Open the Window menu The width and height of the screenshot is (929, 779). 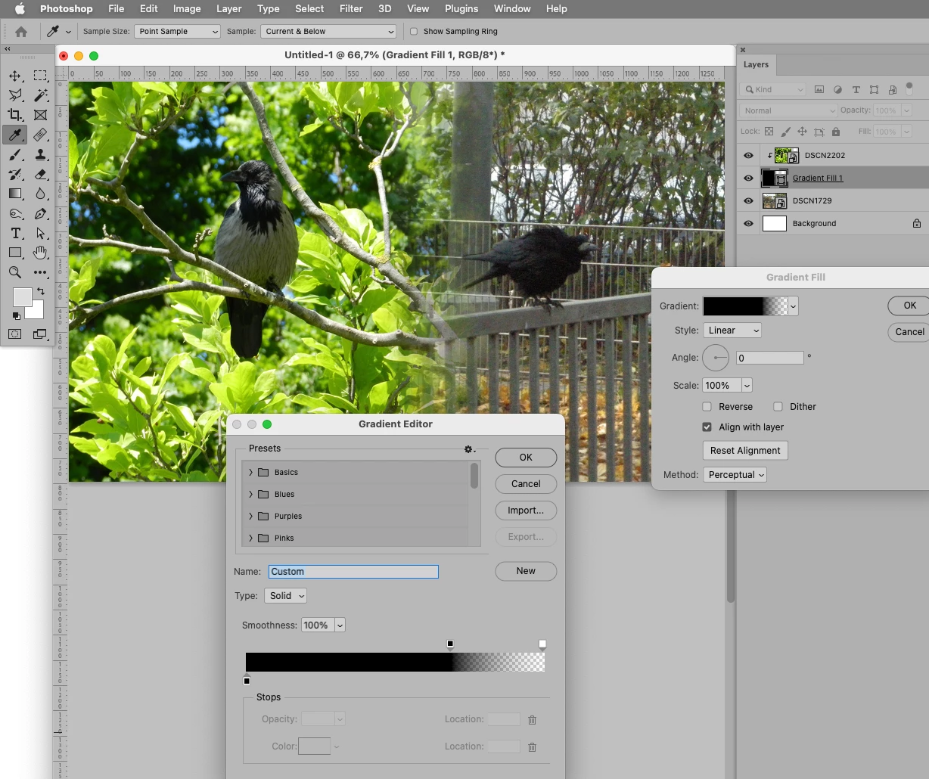[512, 9]
